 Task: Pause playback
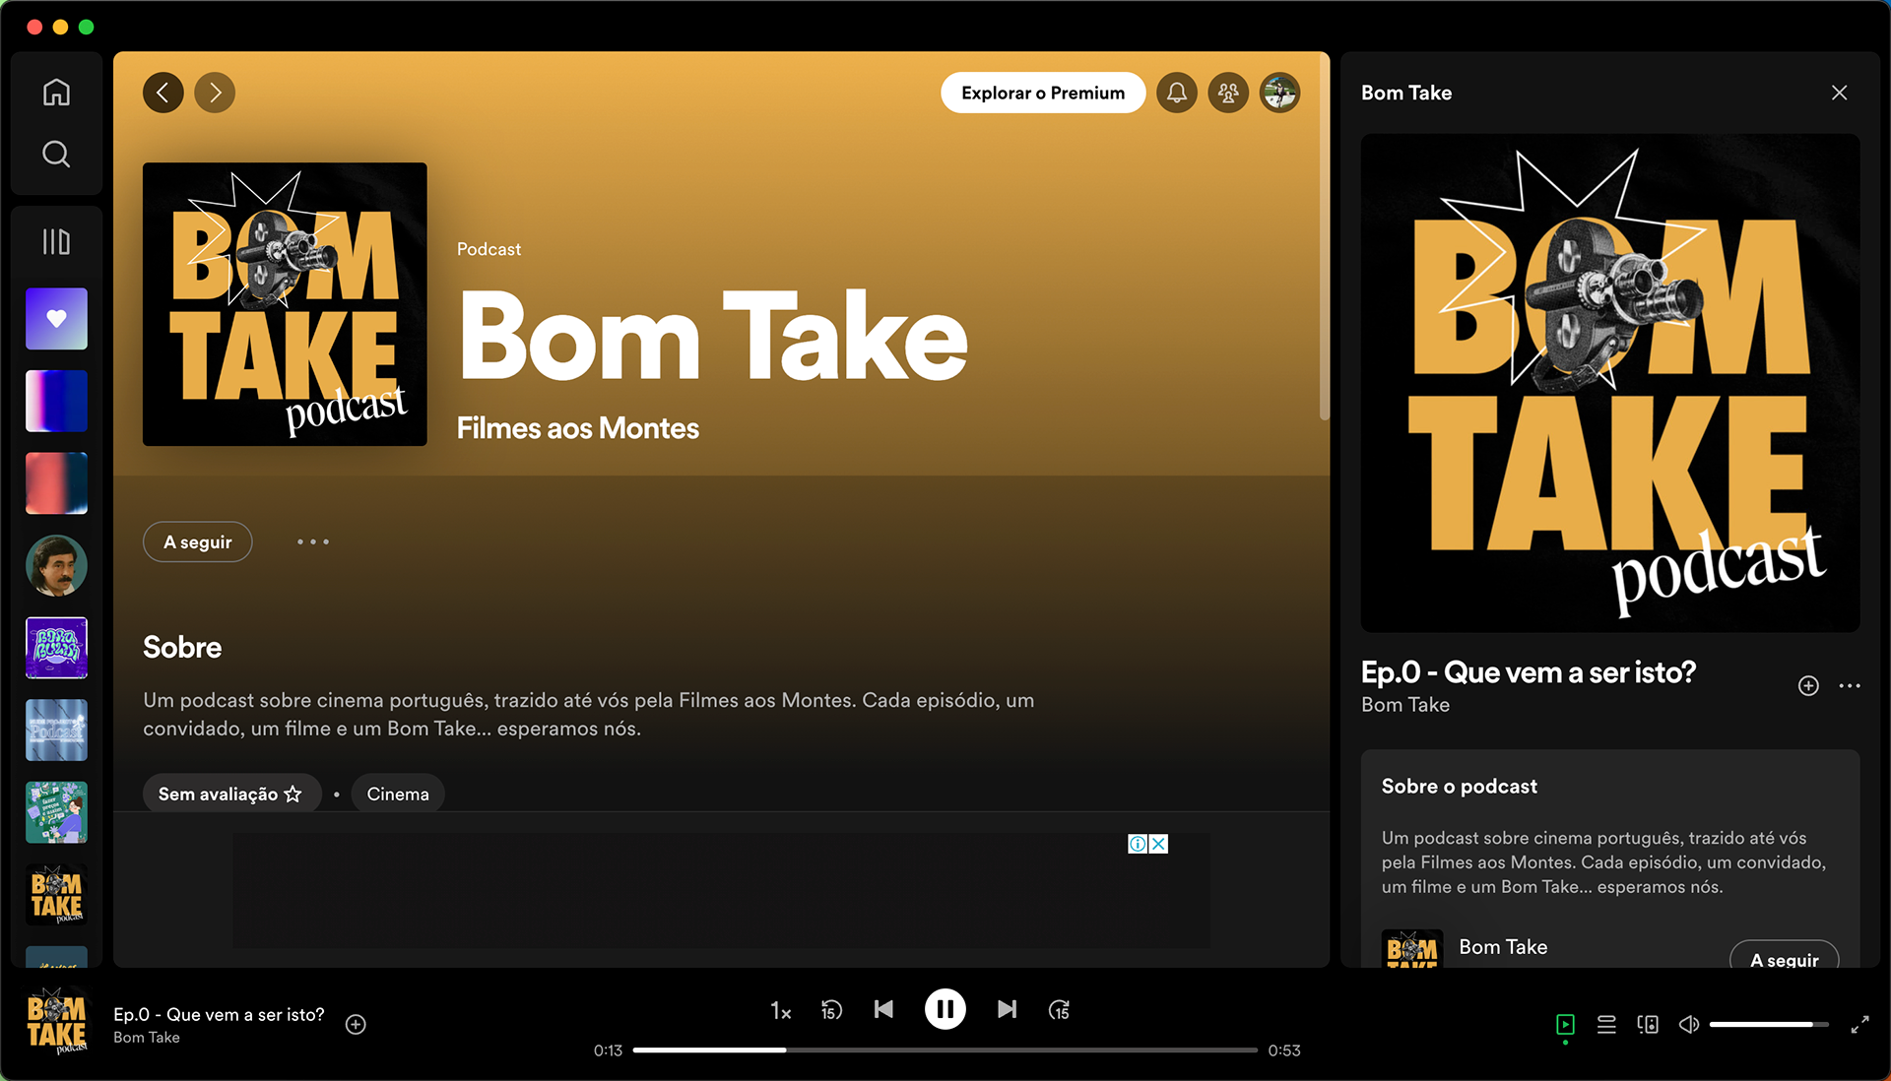(945, 1009)
